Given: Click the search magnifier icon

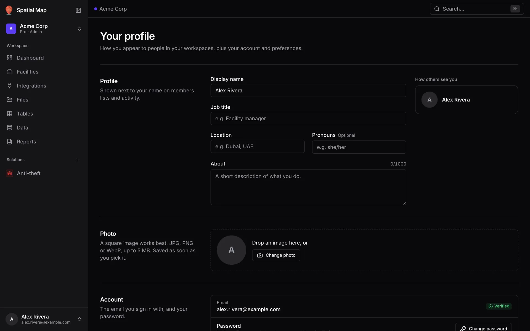Looking at the screenshot, I should click(437, 9).
